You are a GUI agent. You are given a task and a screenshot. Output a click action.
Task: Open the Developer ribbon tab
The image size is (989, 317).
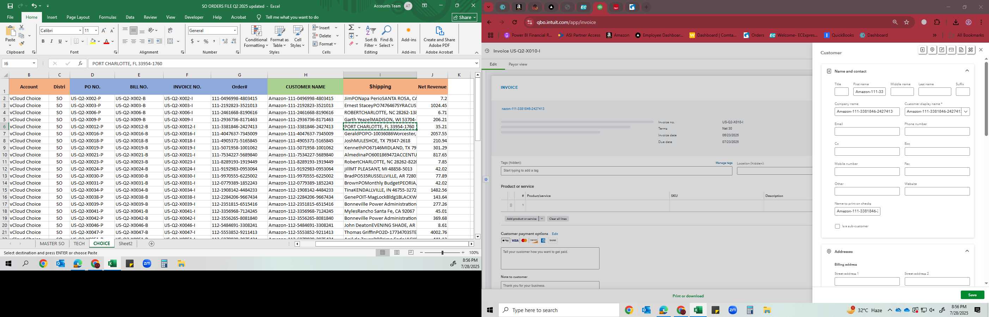194,17
